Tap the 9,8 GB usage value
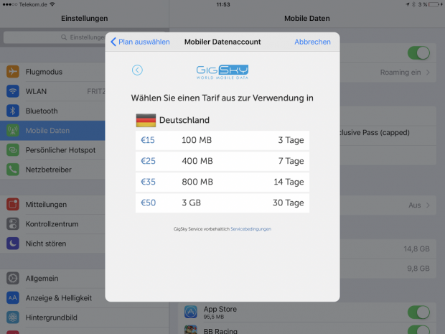445x334 pixels. (x=418, y=269)
